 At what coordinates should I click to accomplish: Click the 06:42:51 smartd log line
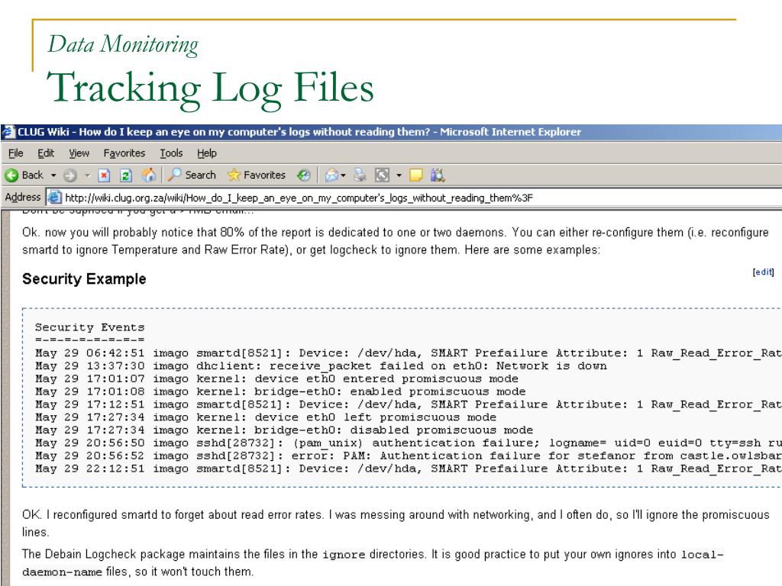coord(409,353)
